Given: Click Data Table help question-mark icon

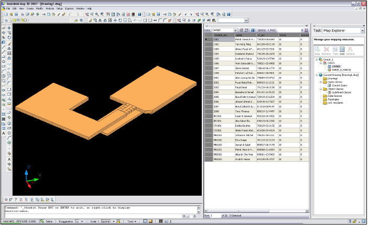Looking at the screenshot, I should pos(253,30).
